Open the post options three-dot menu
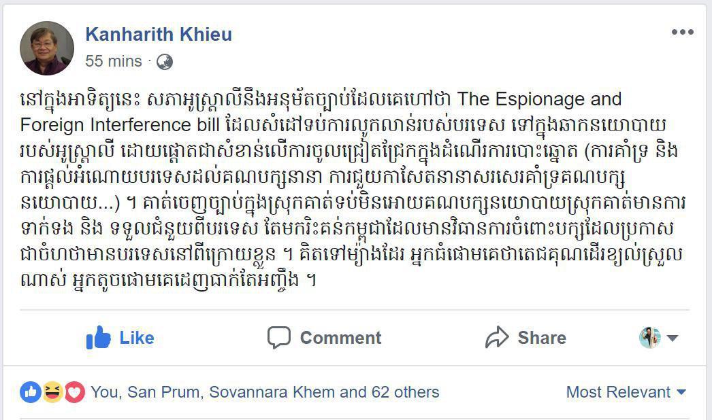Viewport: 712px width, 420px height. click(682, 33)
